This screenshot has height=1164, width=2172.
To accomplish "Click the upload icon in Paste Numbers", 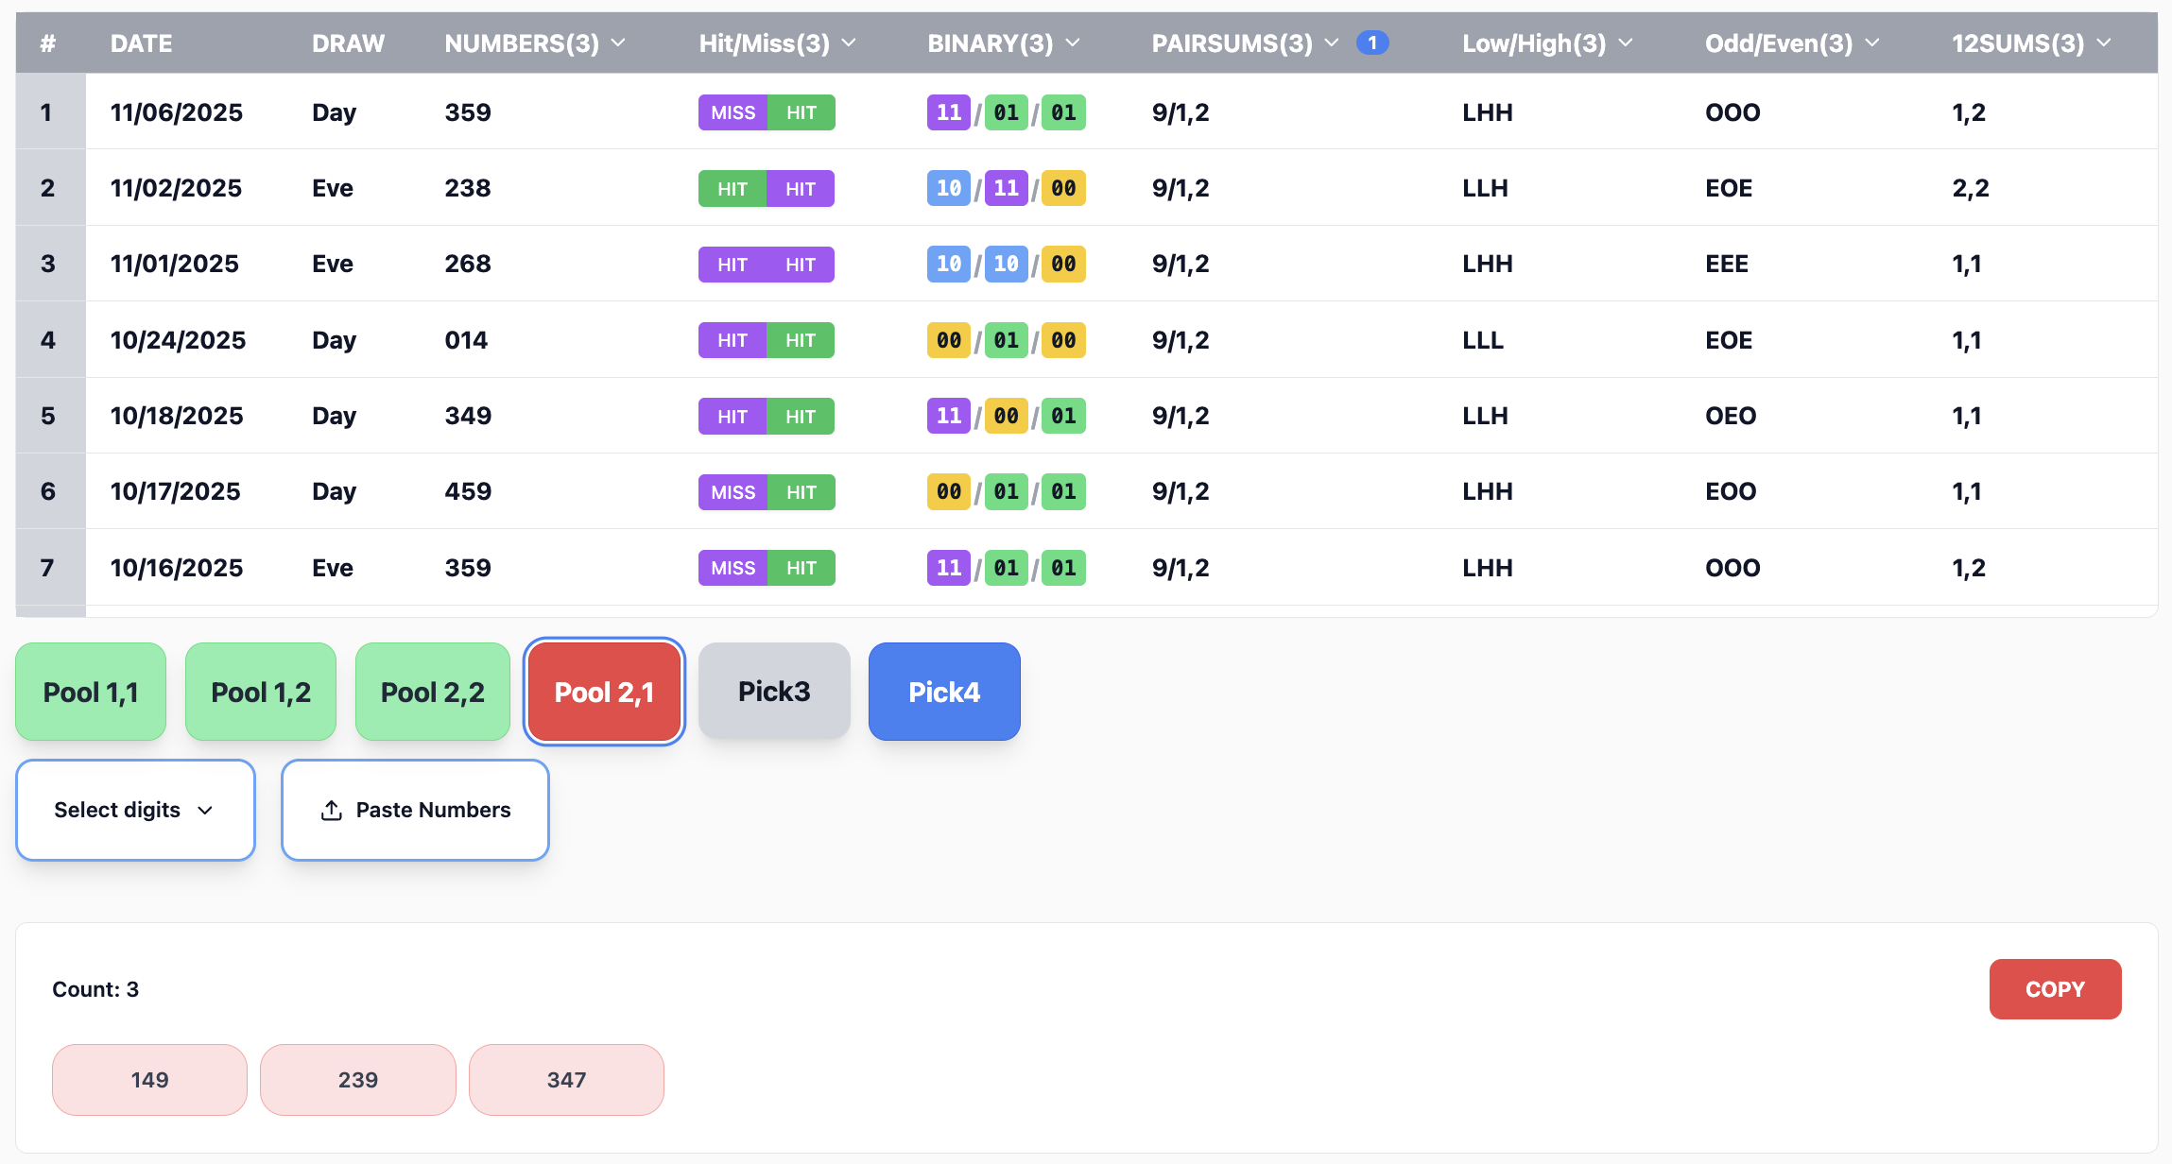I will pyautogui.click(x=331, y=811).
